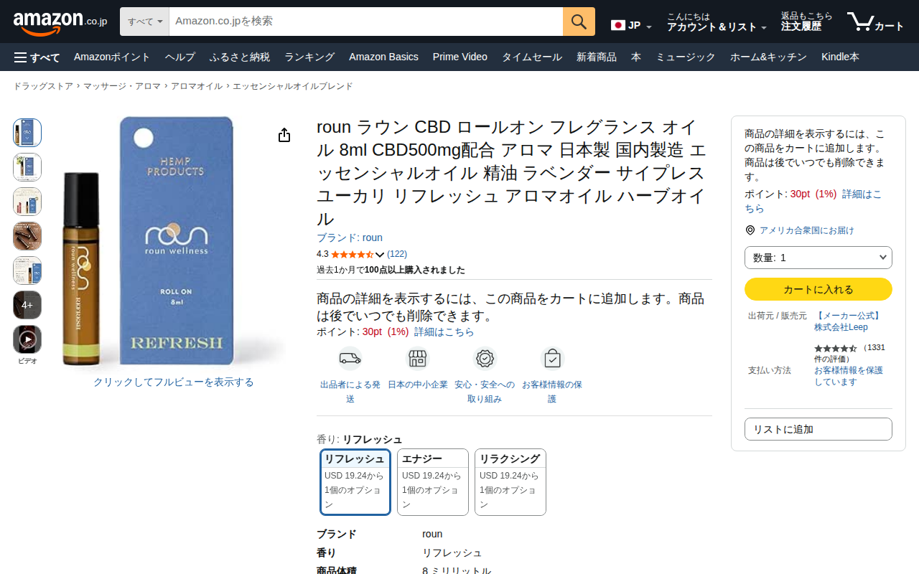Click the seller star rating in buy box
Image resolution: width=919 pixels, height=574 pixels.
(836, 348)
